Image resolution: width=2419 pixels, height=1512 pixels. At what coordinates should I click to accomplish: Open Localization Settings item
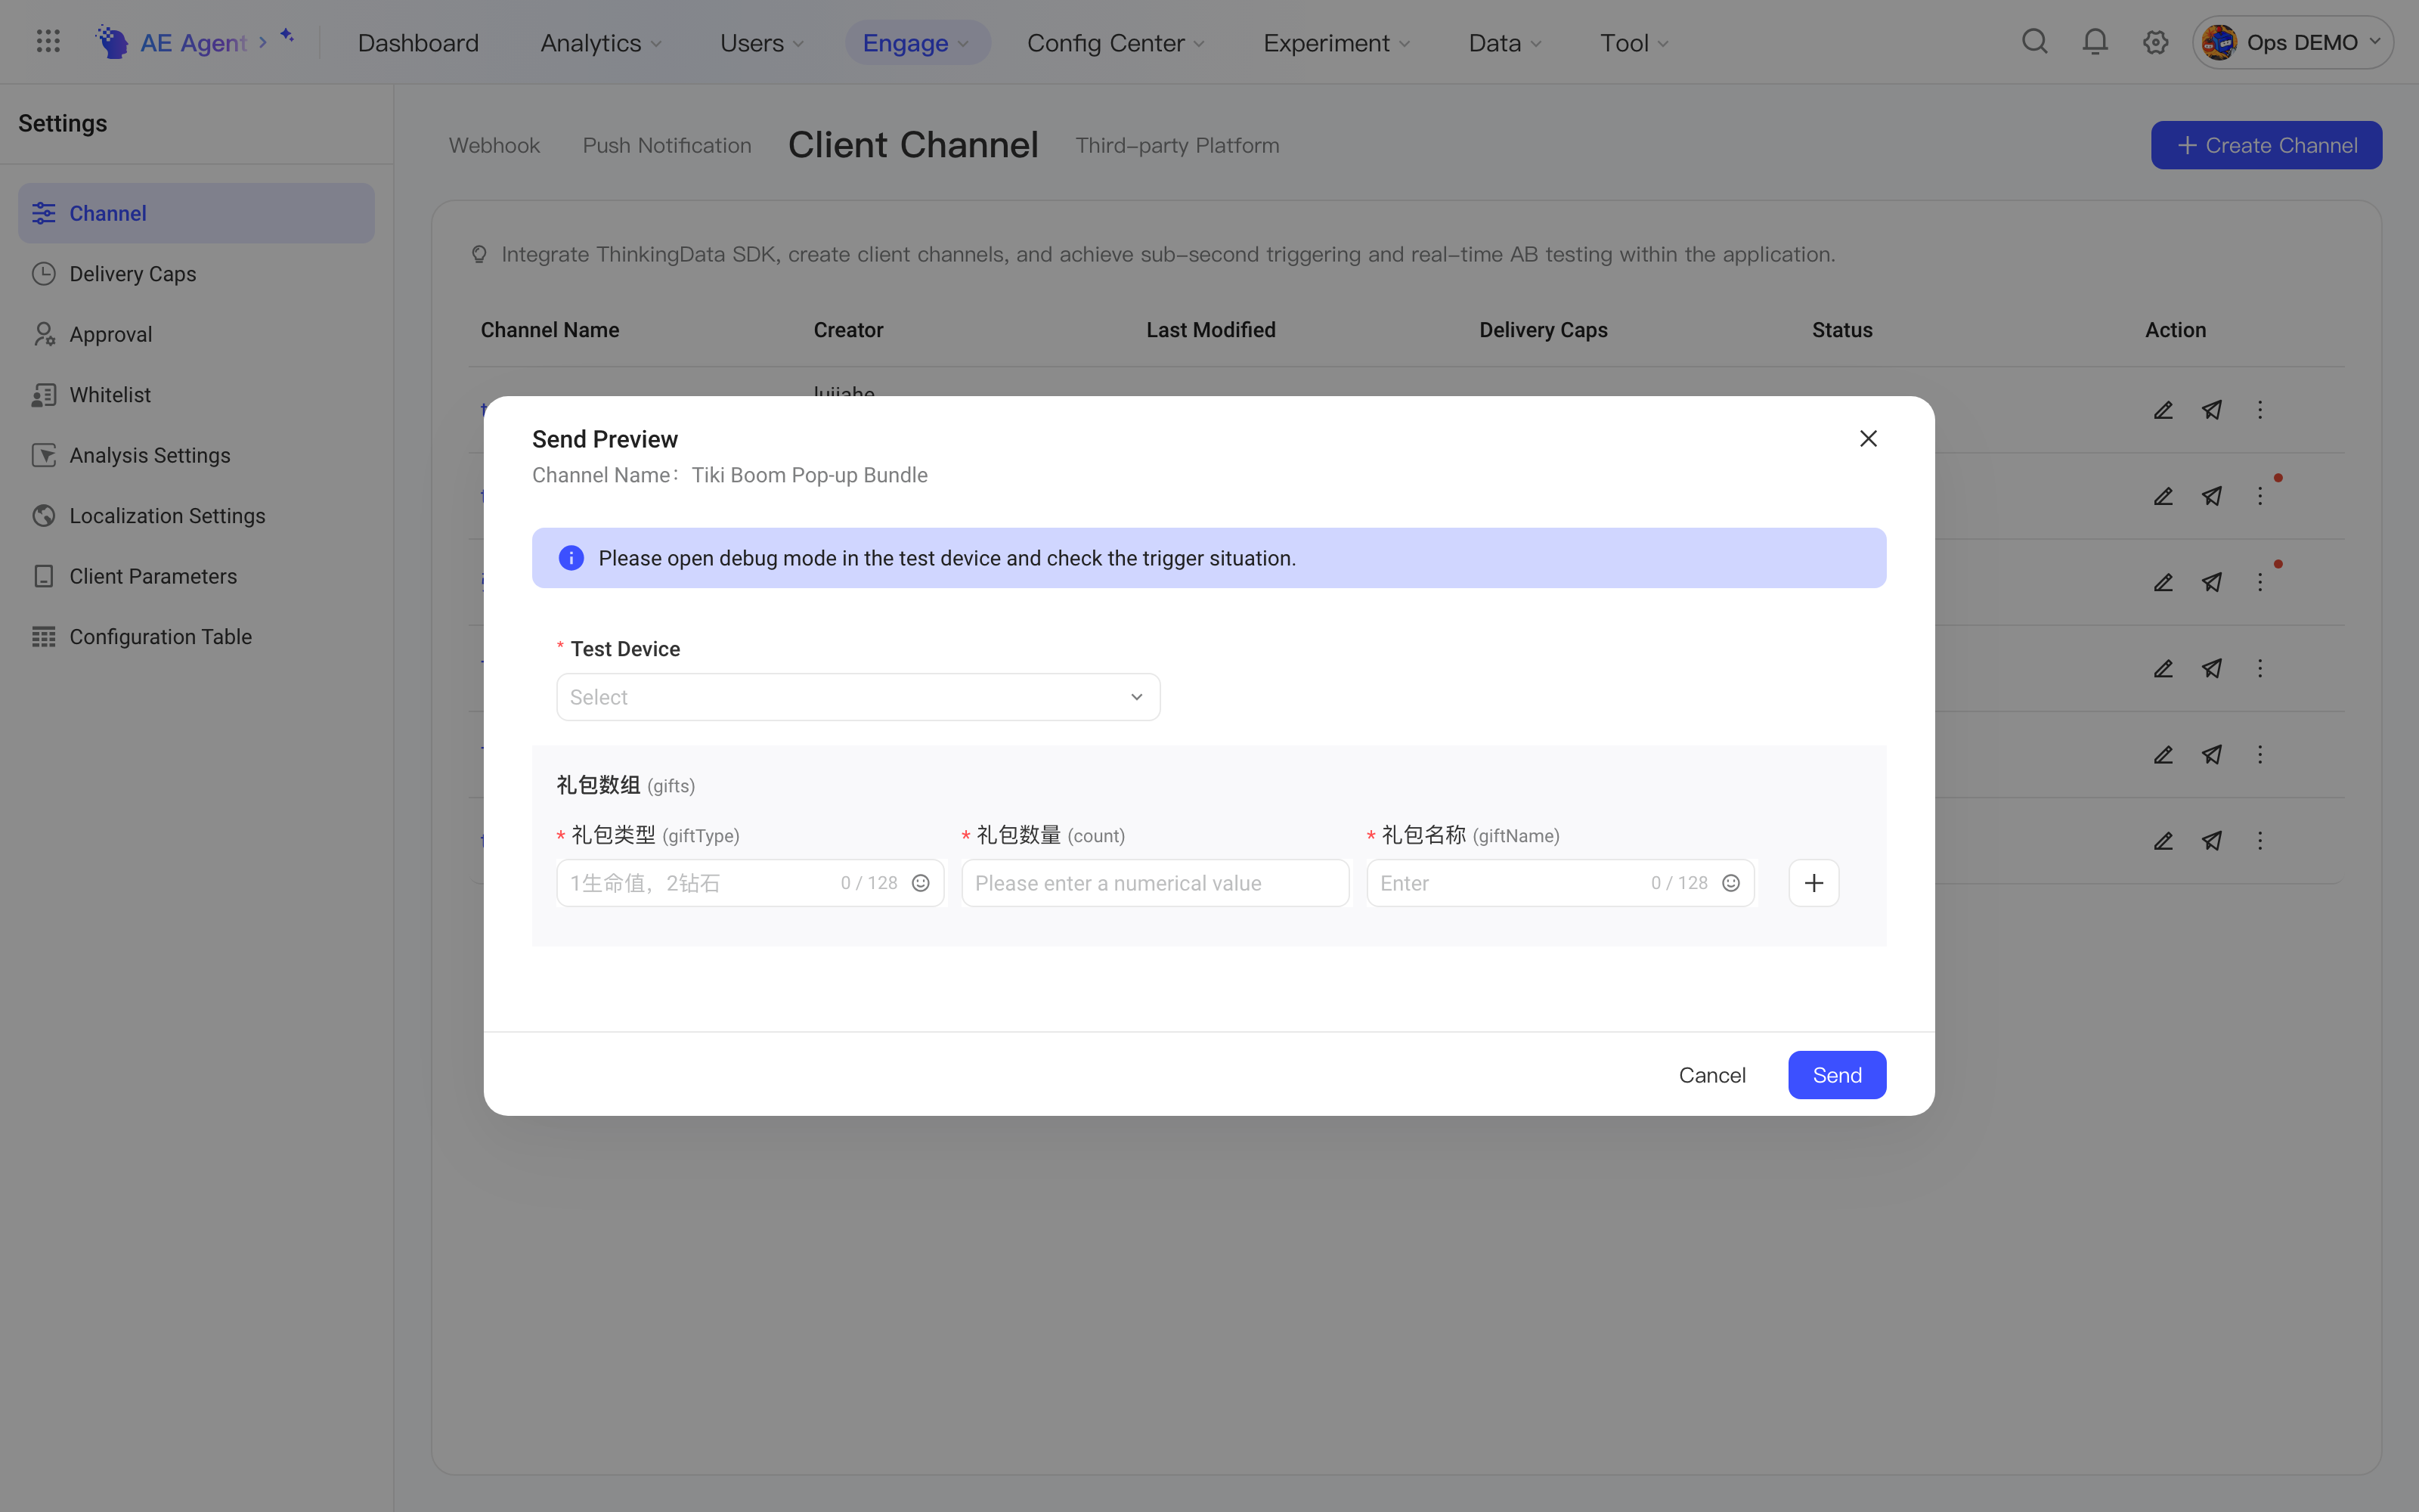point(196,516)
